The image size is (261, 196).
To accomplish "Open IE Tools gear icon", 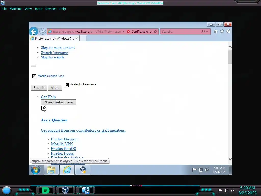I will coord(228,31).
